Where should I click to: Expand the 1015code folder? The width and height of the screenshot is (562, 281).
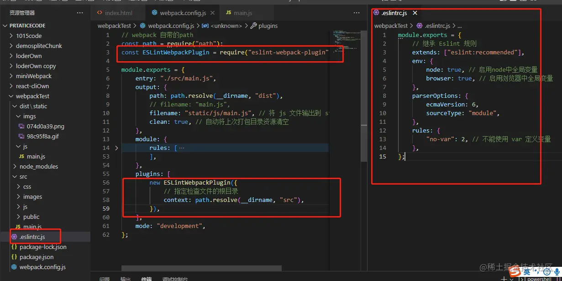tap(45, 36)
